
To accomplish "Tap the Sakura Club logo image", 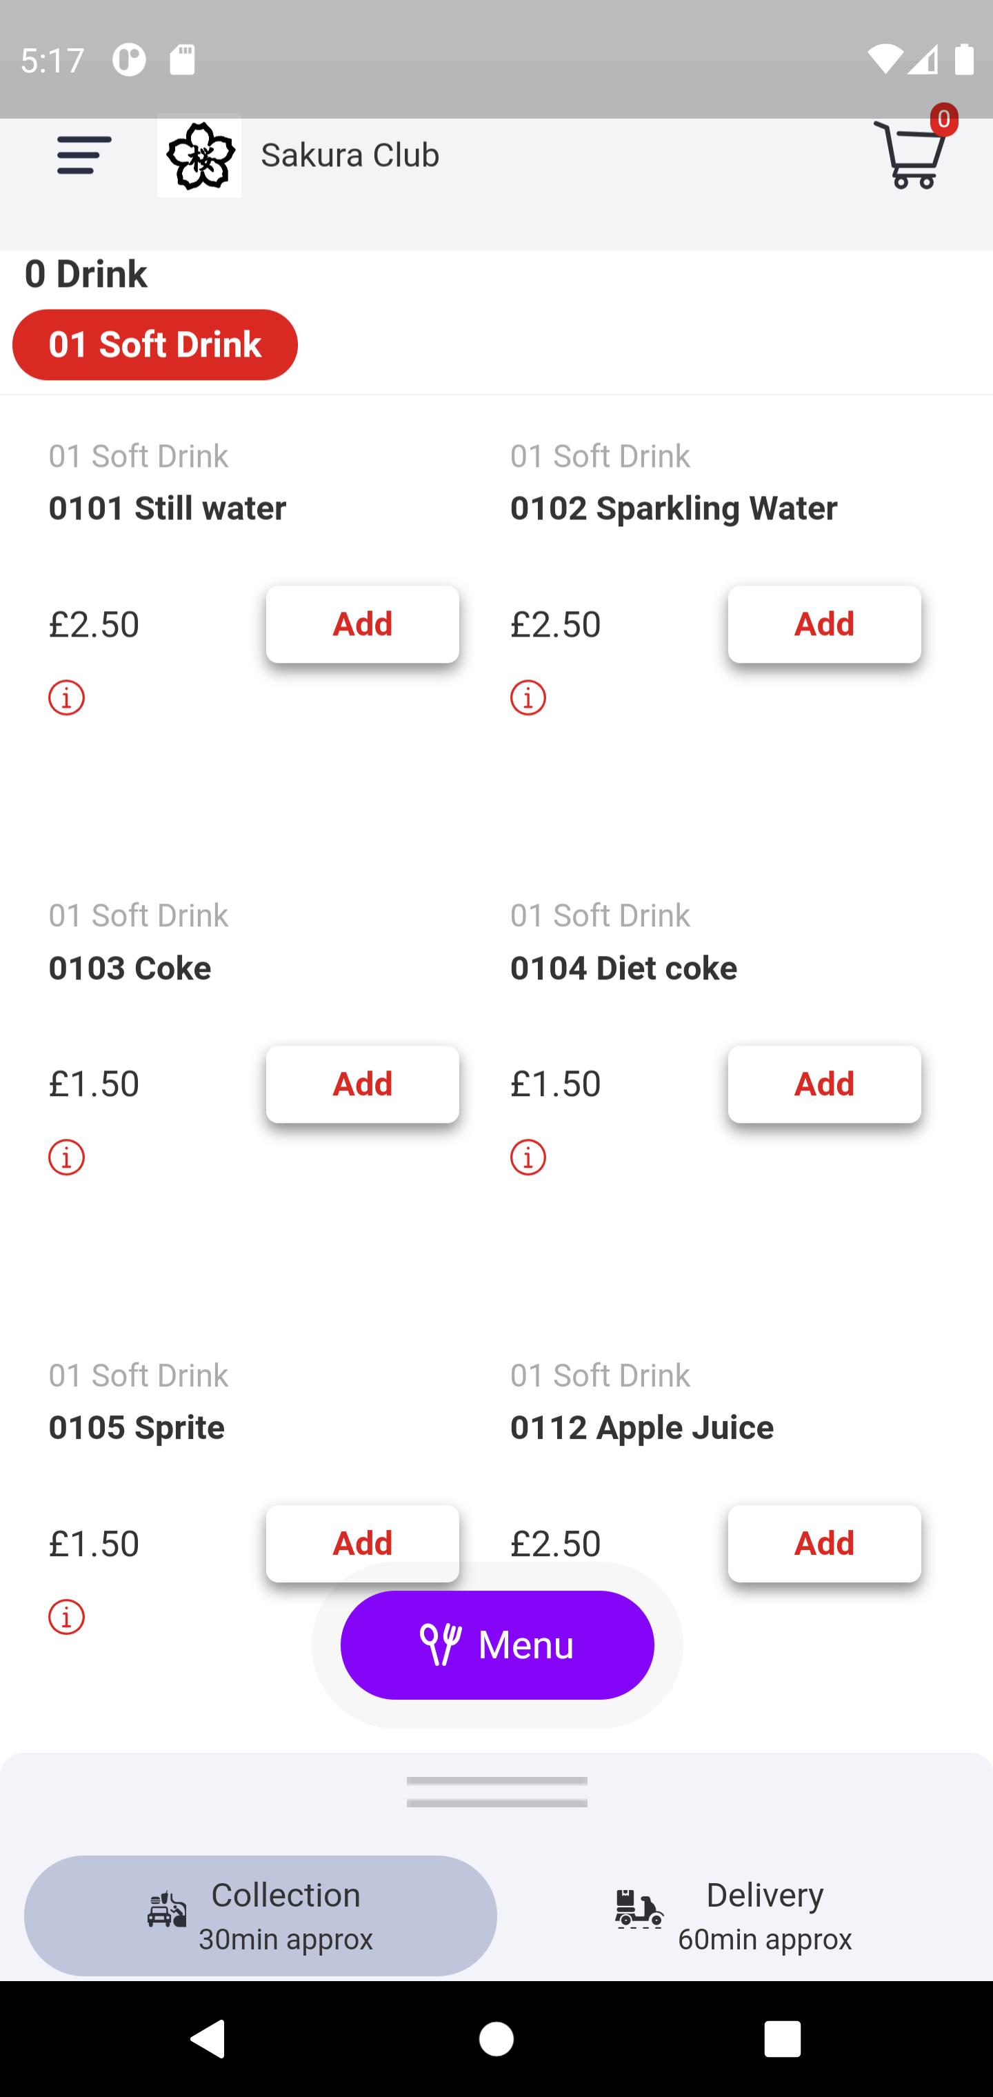I will click(199, 155).
